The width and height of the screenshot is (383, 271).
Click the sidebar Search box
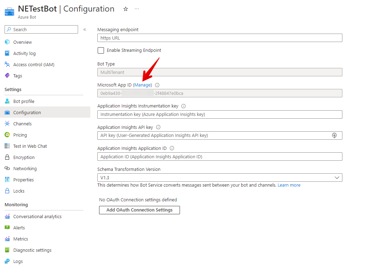pyautogui.click(x=41, y=29)
